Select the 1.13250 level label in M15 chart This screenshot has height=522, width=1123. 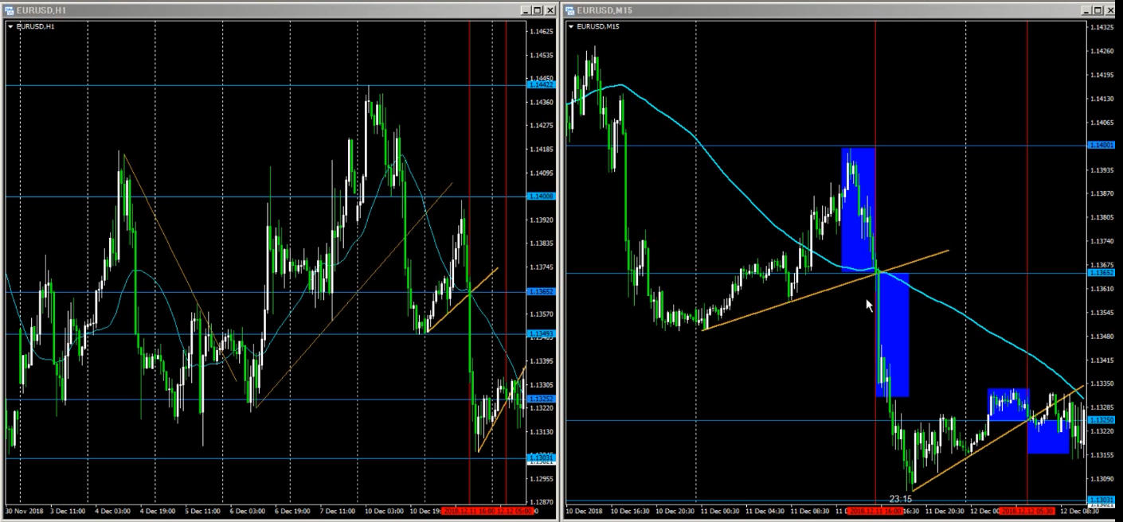click(x=1101, y=419)
